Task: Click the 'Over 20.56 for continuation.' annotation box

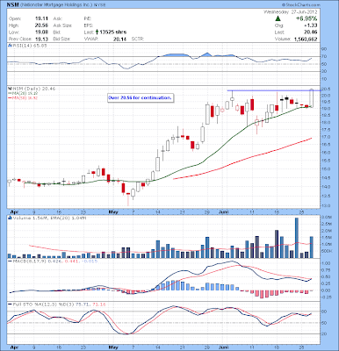Action: (x=140, y=97)
